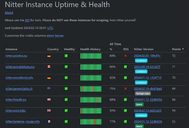This screenshot has height=128, width=189.
Task: Click health history bar of nitter.lanterne-rouge.info
Action: [91, 122]
